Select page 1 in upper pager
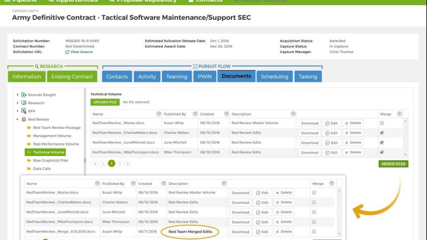 click(111, 163)
